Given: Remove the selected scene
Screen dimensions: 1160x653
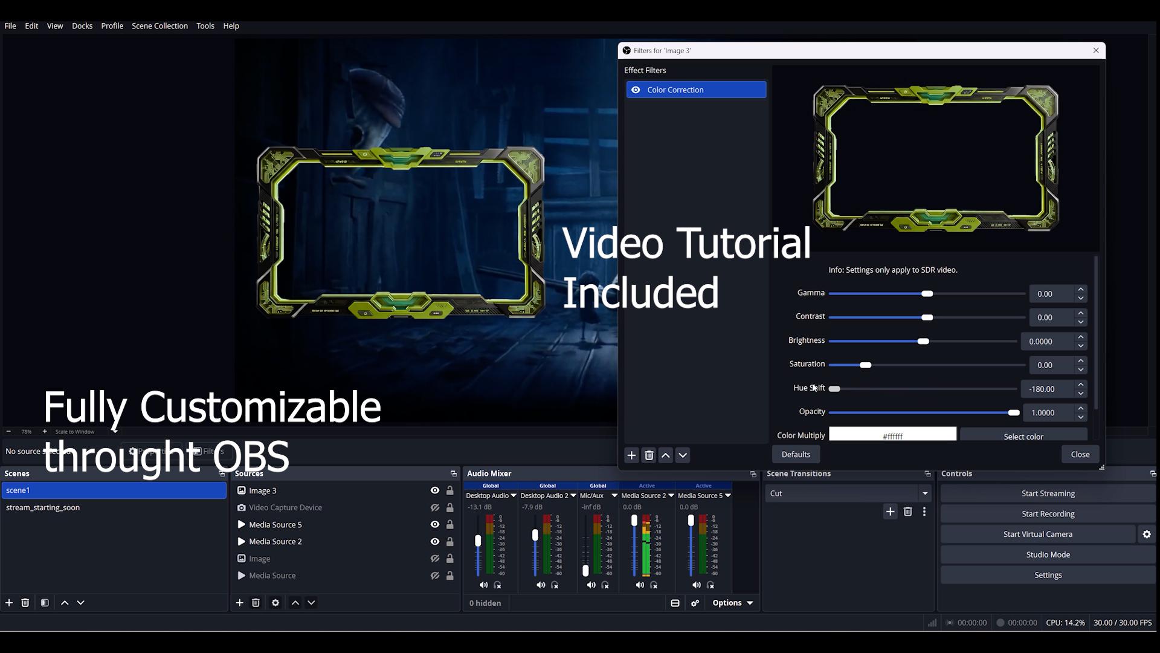Looking at the screenshot, I should (x=25, y=603).
